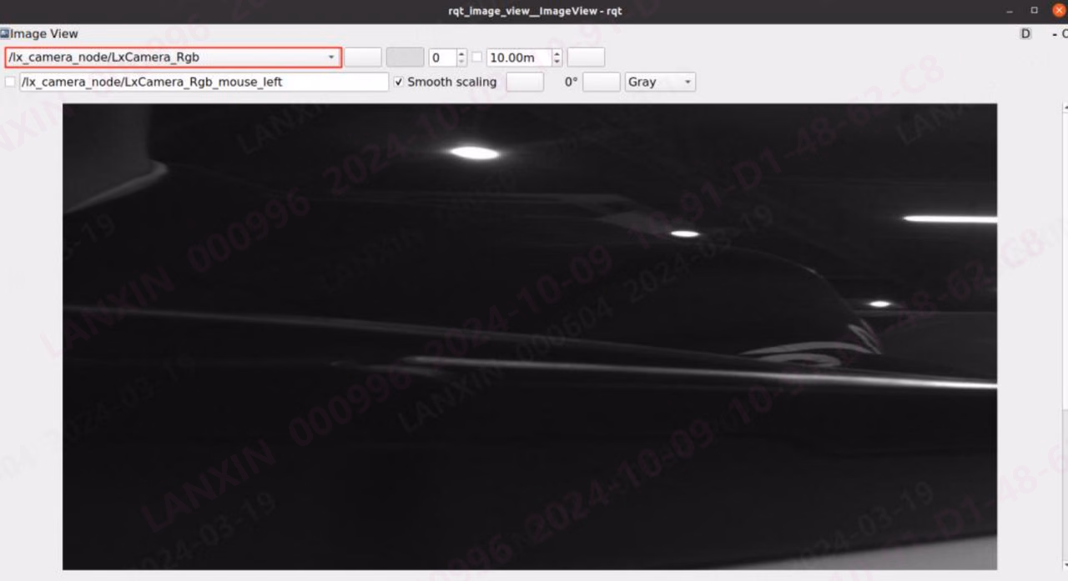Decrease the 10.00m range with down arrow
The height and width of the screenshot is (581, 1068).
click(557, 63)
